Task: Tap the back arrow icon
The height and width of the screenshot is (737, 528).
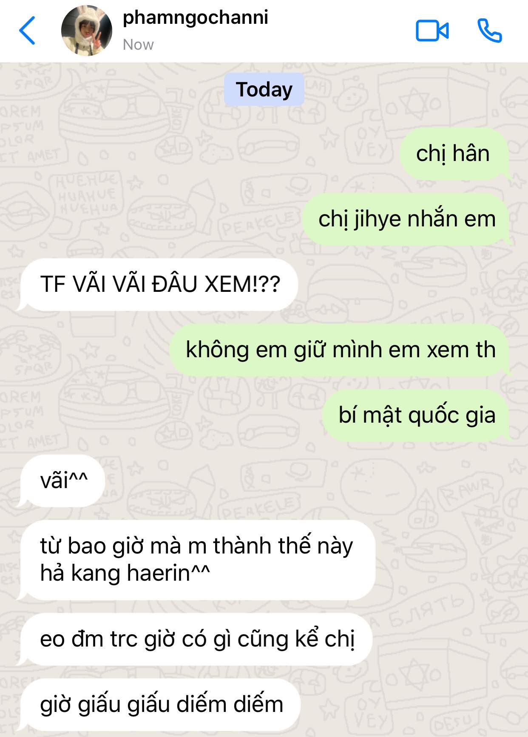Action: click(x=27, y=31)
